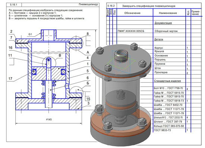Click the Ø145 dimension text
Image resolution: width=205 pixels, height=148 pixels.
49,119
